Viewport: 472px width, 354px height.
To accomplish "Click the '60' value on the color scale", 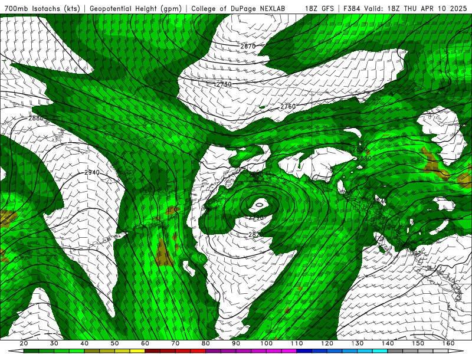I will pyautogui.click(x=145, y=343).
